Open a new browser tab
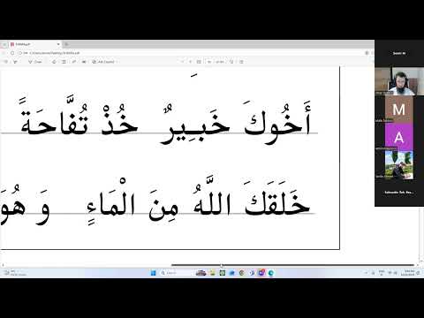The height and width of the screenshot is (318, 424). click(x=66, y=44)
